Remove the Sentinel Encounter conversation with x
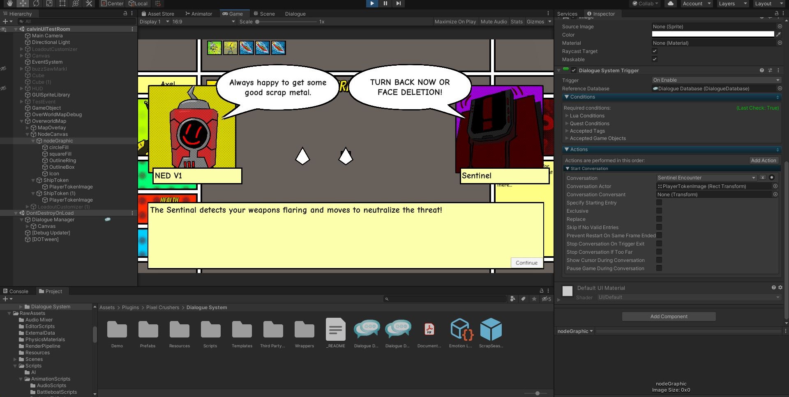Image resolution: width=789 pixels, height=397 pixels. coord(763,178)
